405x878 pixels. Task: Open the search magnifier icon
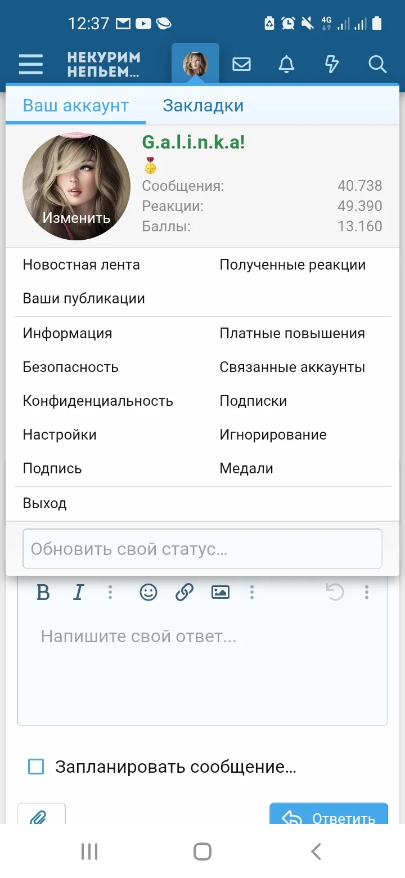pyautogui.click(x=377, y=64)
